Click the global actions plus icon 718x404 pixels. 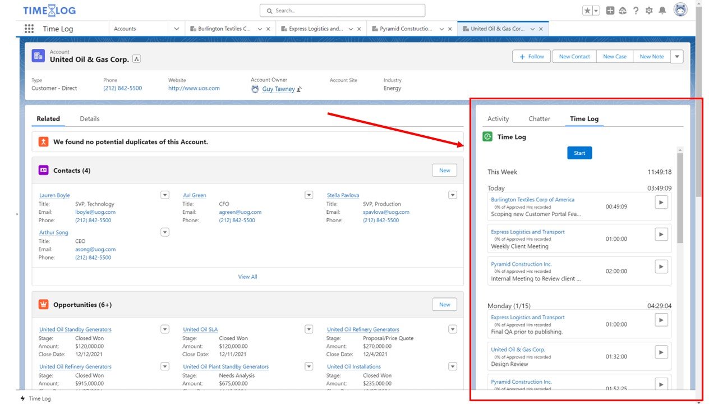[x=610, y=11]
